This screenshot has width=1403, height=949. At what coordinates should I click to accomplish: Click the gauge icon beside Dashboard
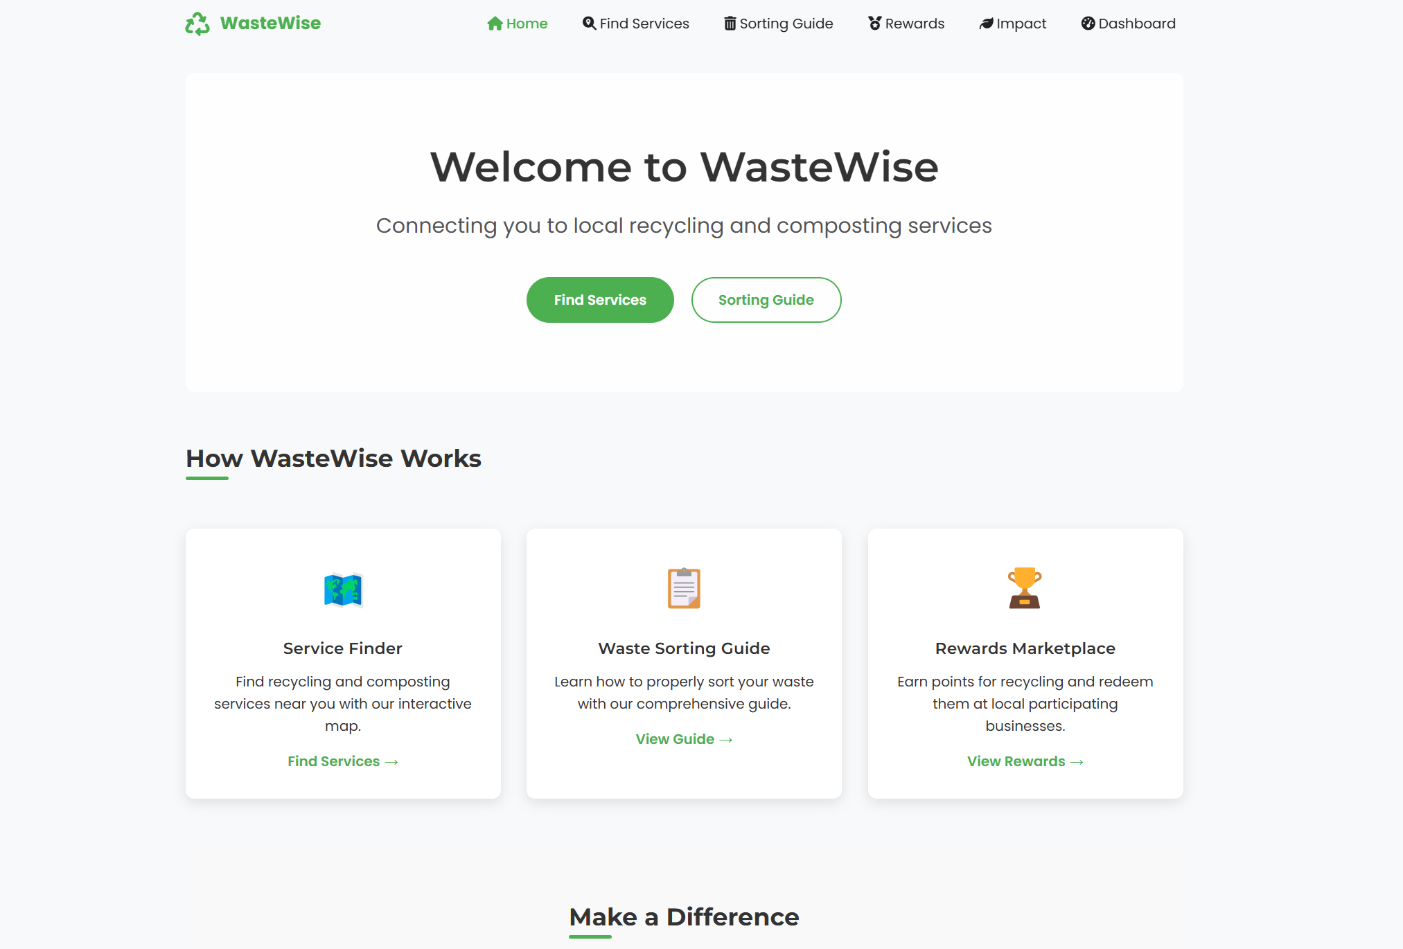pyautogui.click(x=1088, y=24)
